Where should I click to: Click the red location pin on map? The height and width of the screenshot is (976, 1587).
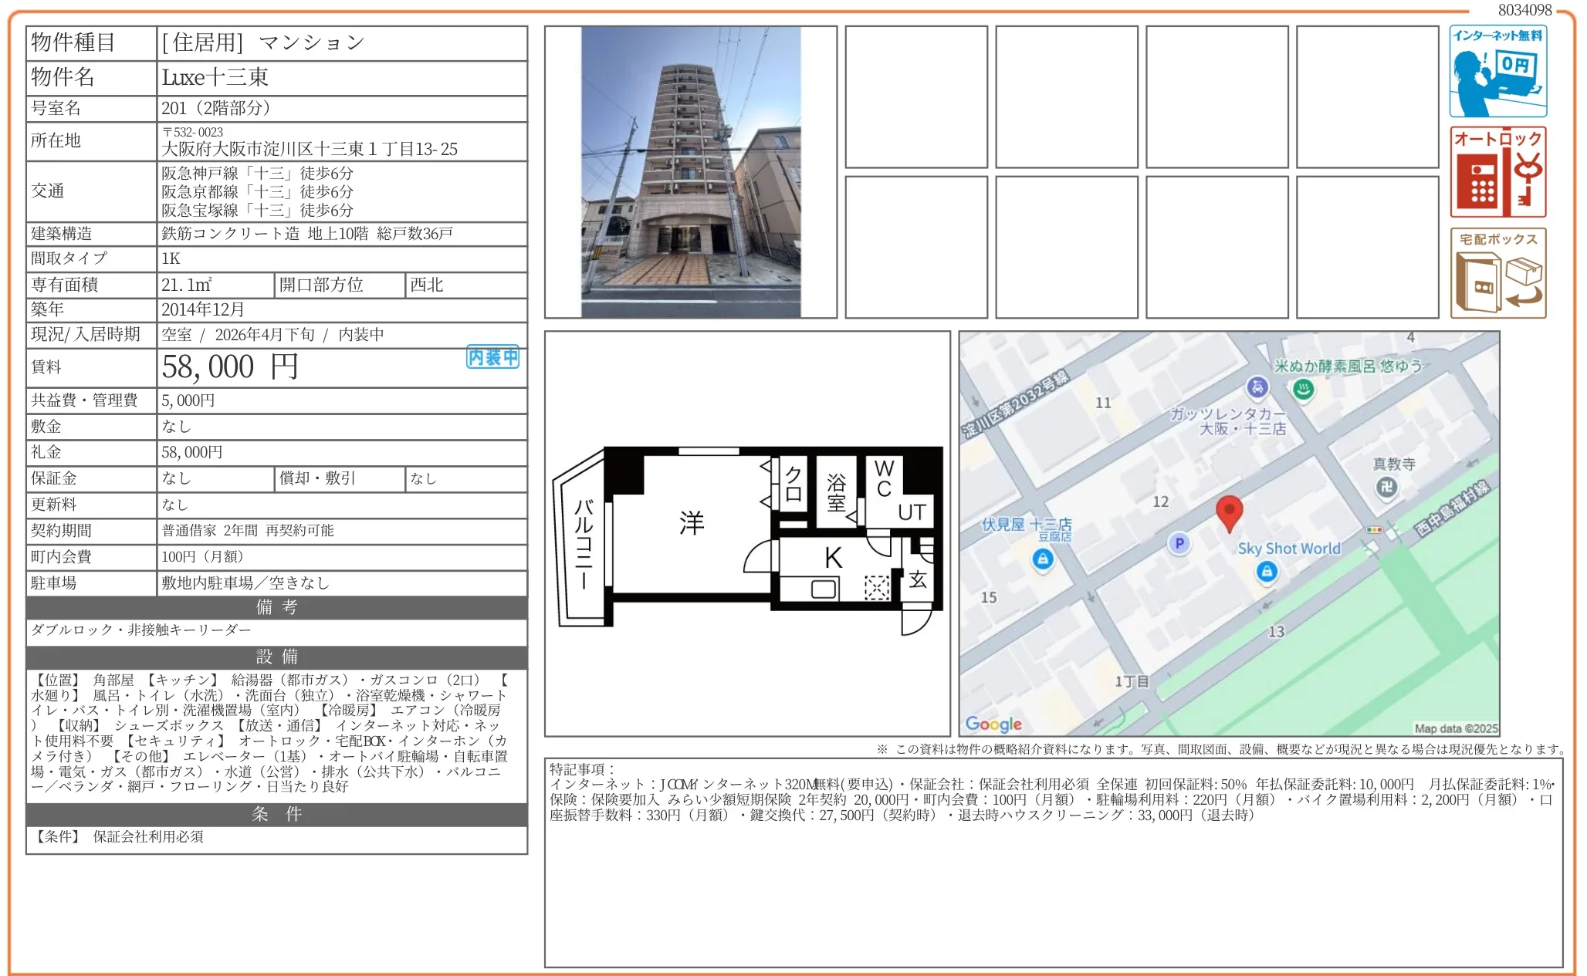(x=1229, y=512)
